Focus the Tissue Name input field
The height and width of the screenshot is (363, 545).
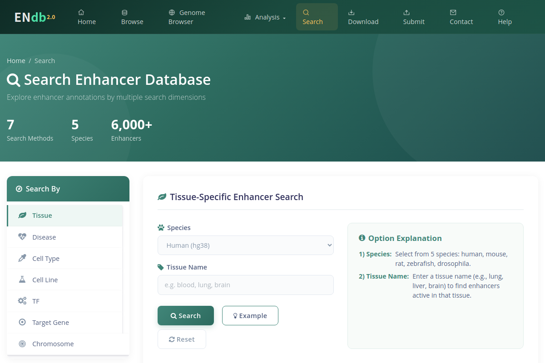tap(246, 285)
